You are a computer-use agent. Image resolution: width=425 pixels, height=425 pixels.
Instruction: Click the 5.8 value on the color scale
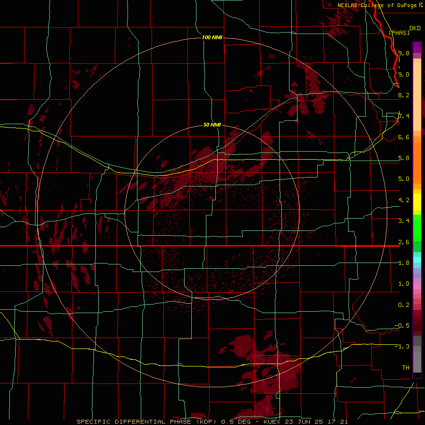[404, 158]
